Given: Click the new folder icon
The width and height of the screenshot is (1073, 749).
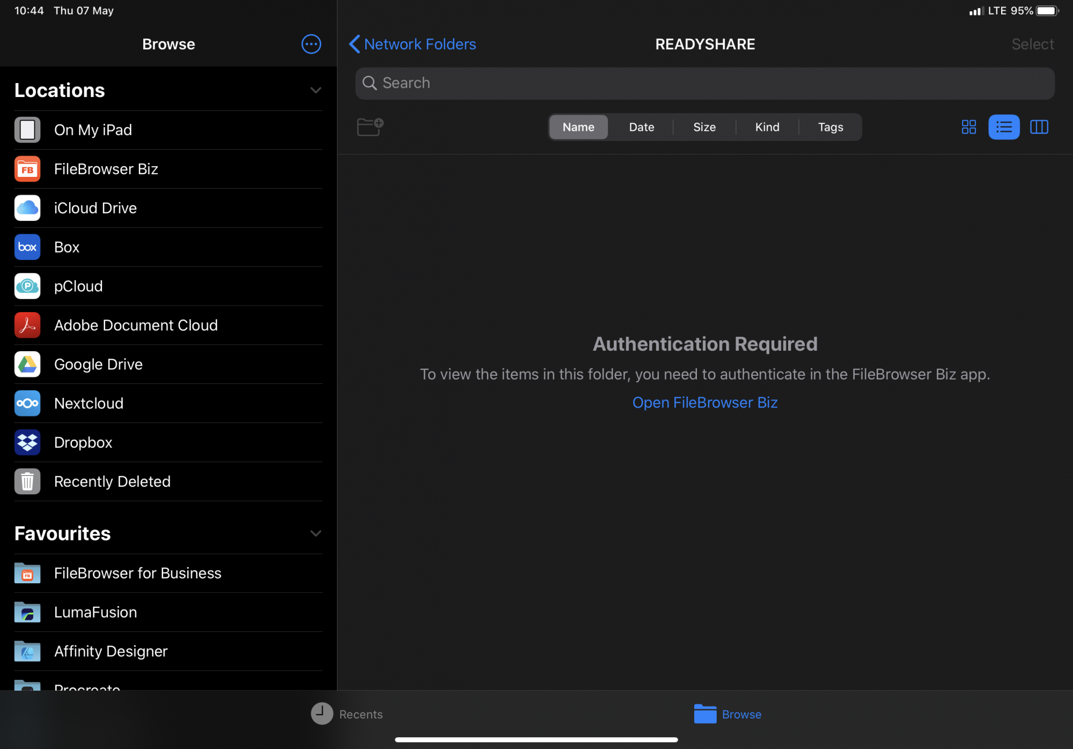Looking at the screenshot, I should 370,127.
